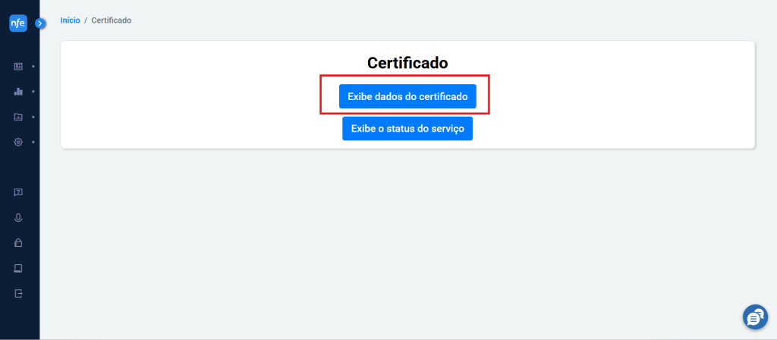Open the help question bubble icon
The image size is (777, 340).
point(18,192)
